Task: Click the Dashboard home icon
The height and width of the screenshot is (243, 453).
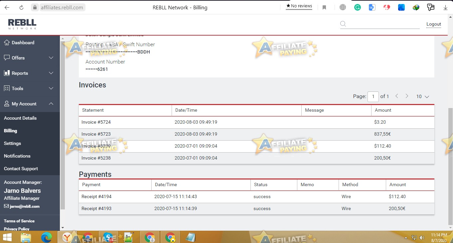Action: [7, 43]
